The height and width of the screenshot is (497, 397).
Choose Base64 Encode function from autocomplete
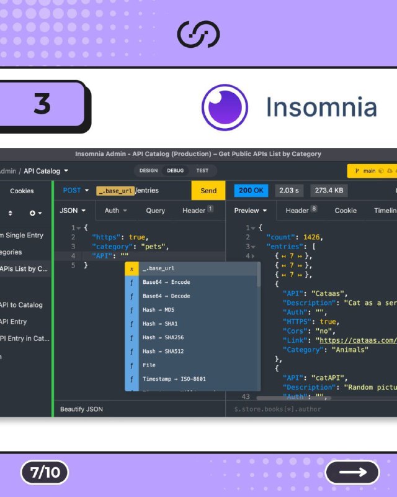192,282
